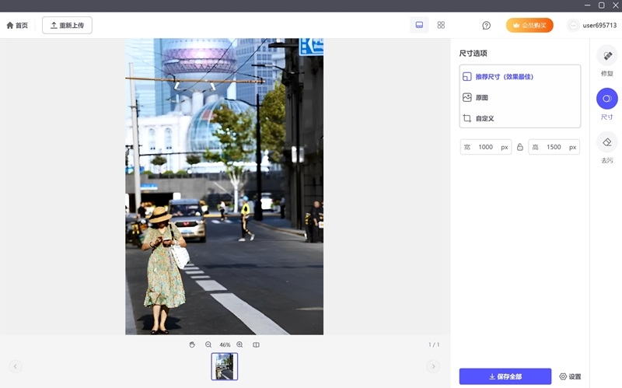This screenshot has height=388, width=622.
Task: Click the width input field showing 1000
Action: point(485,147)
